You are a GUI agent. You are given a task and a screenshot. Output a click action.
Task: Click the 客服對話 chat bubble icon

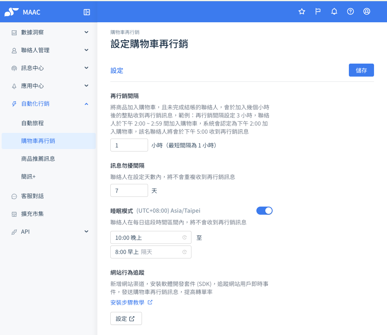pyautogui.click(x=14, y=196)
